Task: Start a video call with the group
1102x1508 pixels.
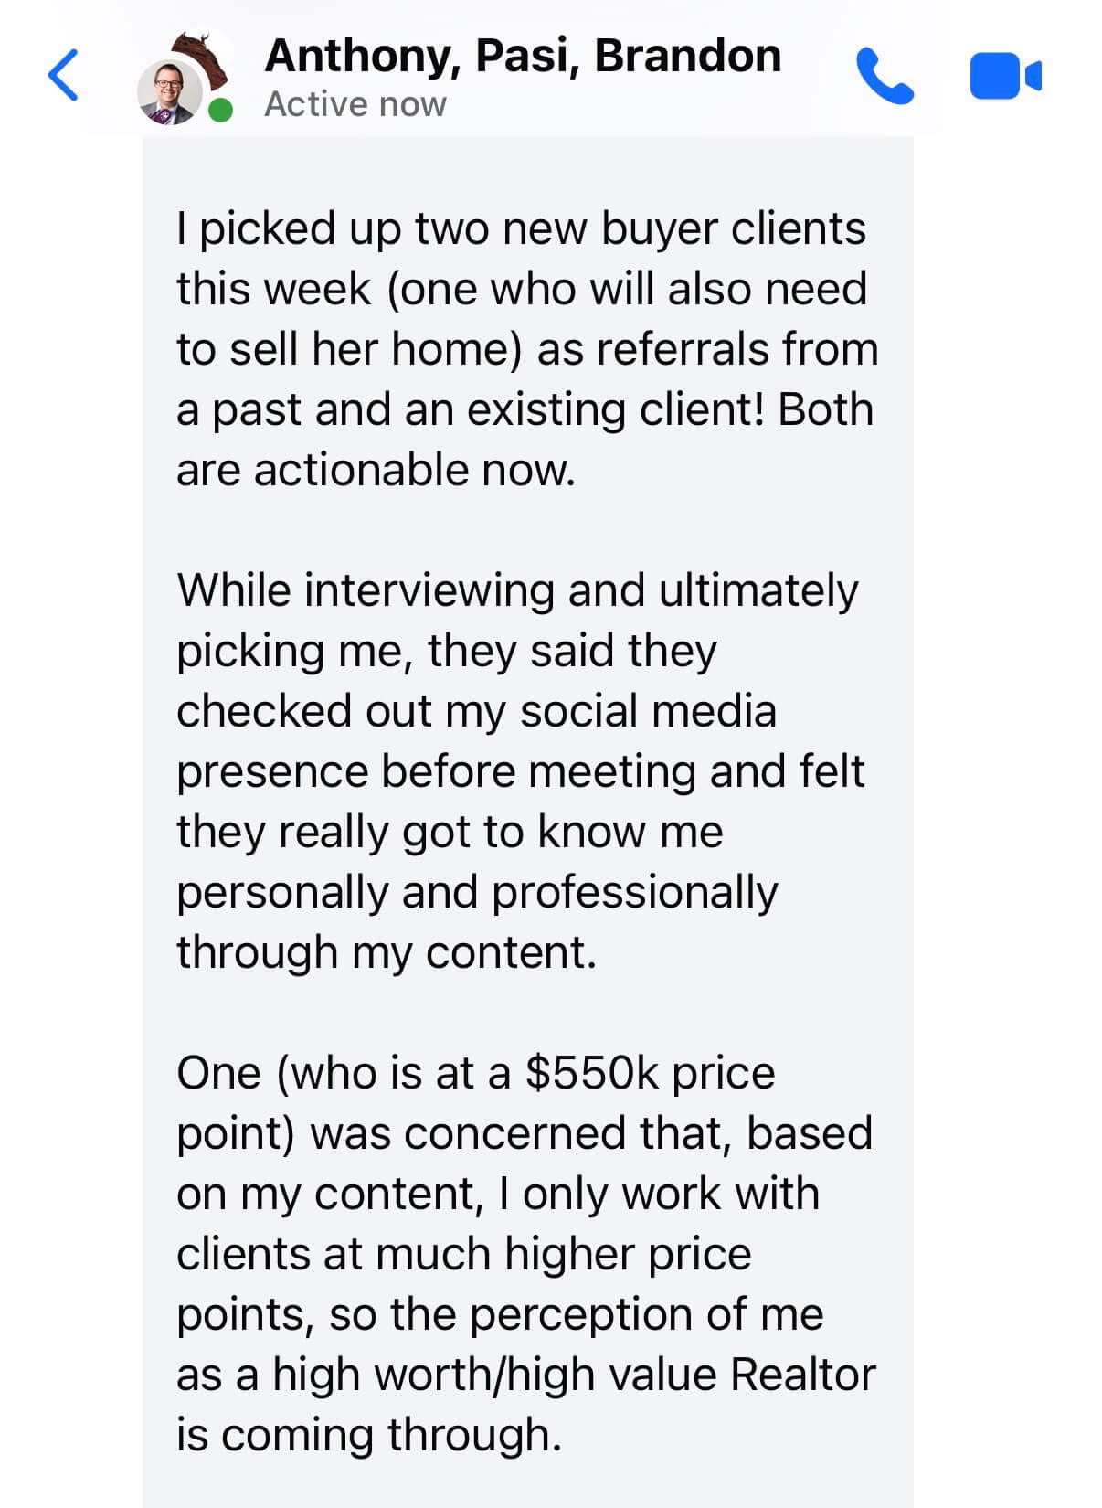Action: tap(1004, 76)
